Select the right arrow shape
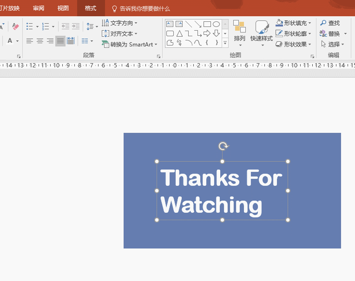Image resolution: width=355 pixels, height=281 pixels. coord(207,33)
